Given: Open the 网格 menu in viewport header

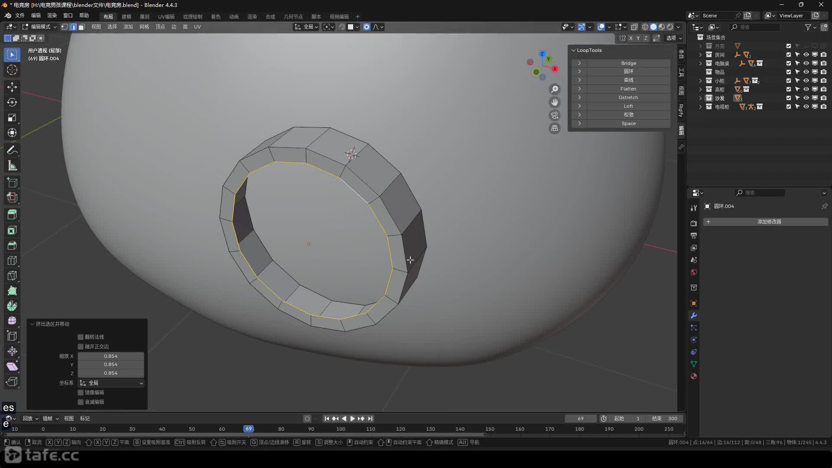Looking at the screenshot, I should [x=144, y=27].
